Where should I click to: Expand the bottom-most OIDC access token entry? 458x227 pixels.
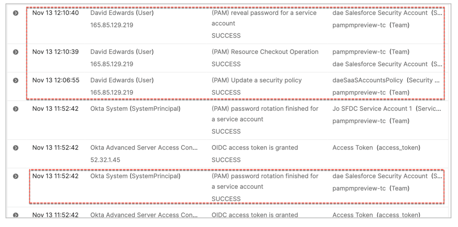pos(16,215)
